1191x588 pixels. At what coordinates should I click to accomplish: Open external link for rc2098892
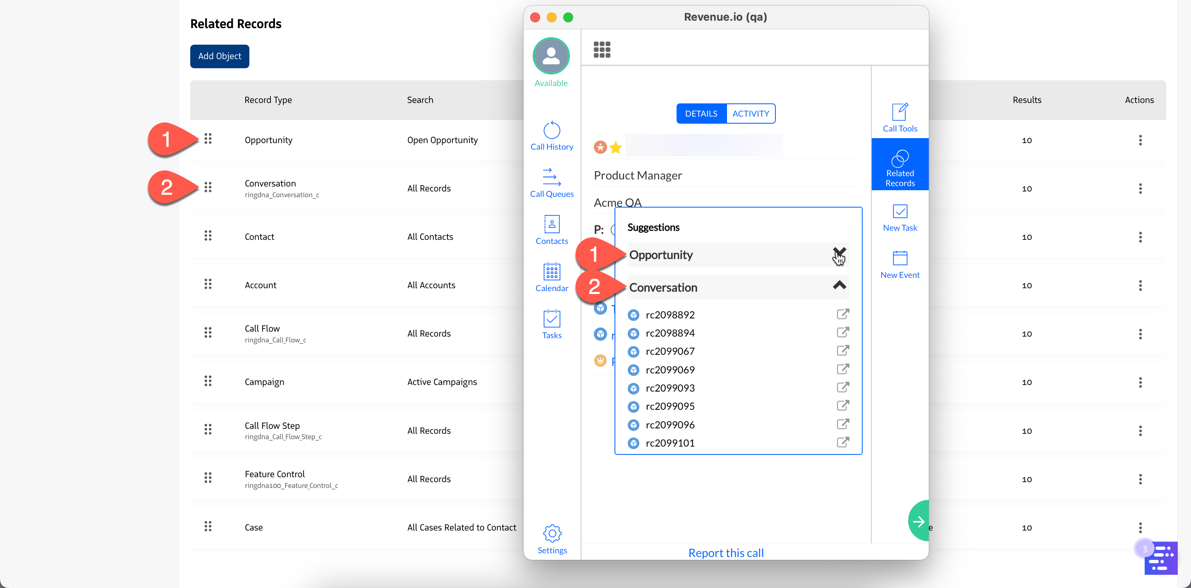(842, 314)
